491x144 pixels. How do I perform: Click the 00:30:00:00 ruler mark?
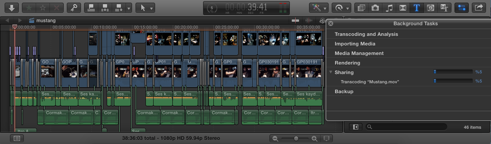coord(268,27)
